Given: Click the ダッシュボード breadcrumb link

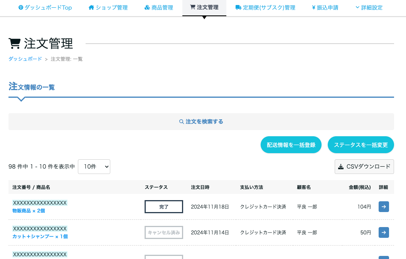Looking at the screenshot, I should pos(25,59).
